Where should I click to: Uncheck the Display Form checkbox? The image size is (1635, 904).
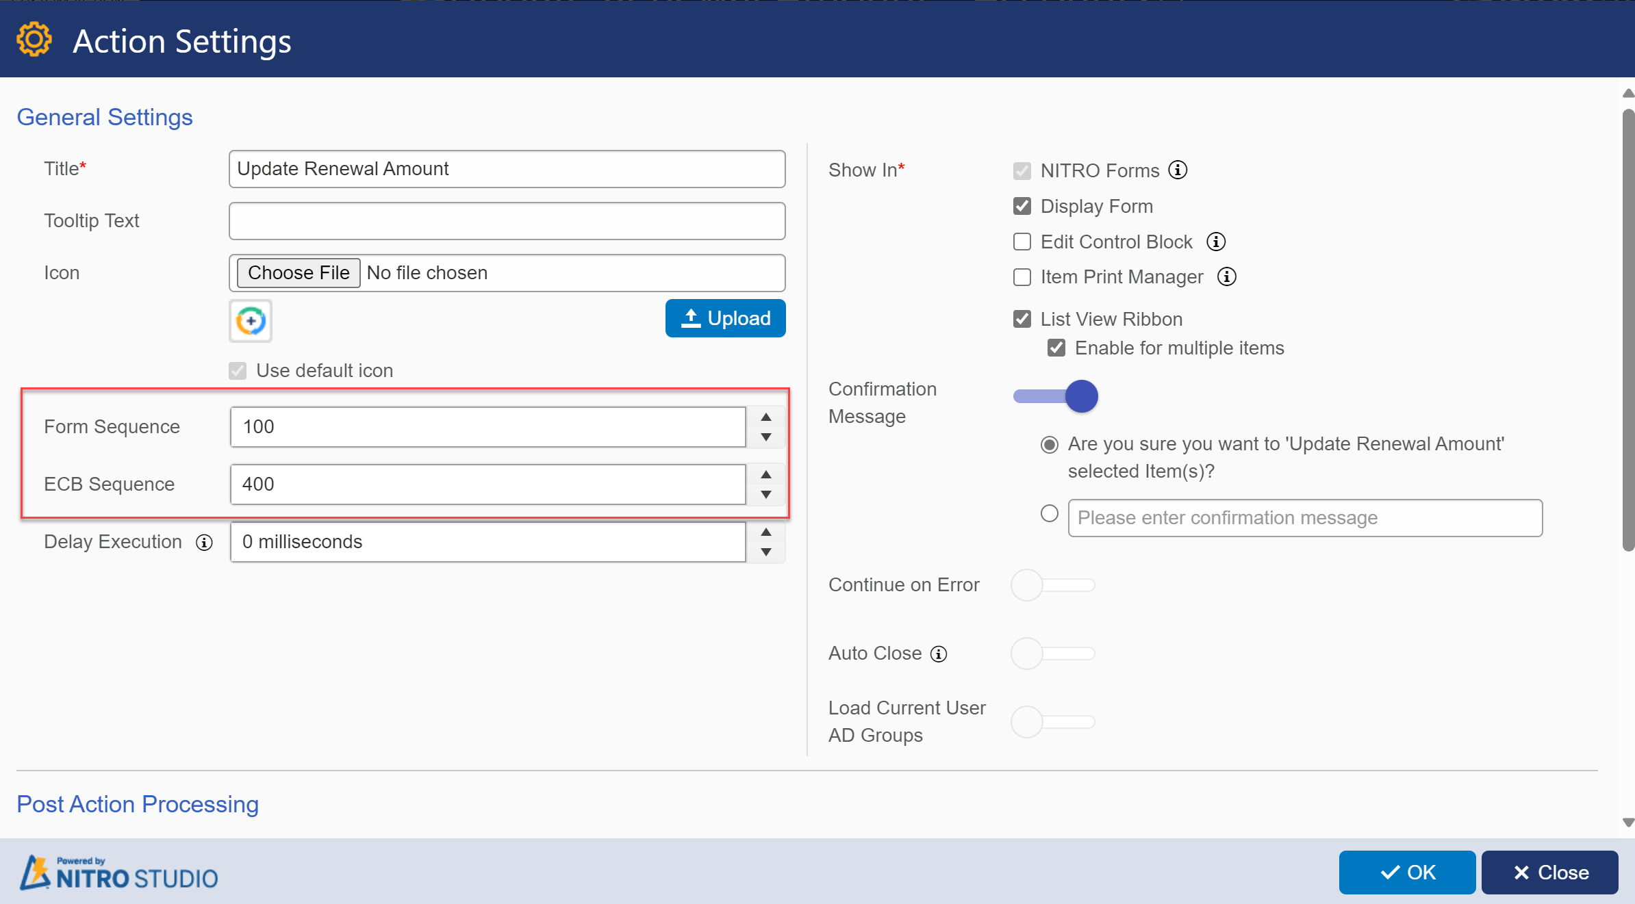coord(1022,206)
